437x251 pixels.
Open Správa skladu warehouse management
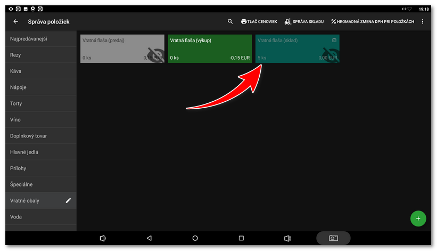[304, 21]
